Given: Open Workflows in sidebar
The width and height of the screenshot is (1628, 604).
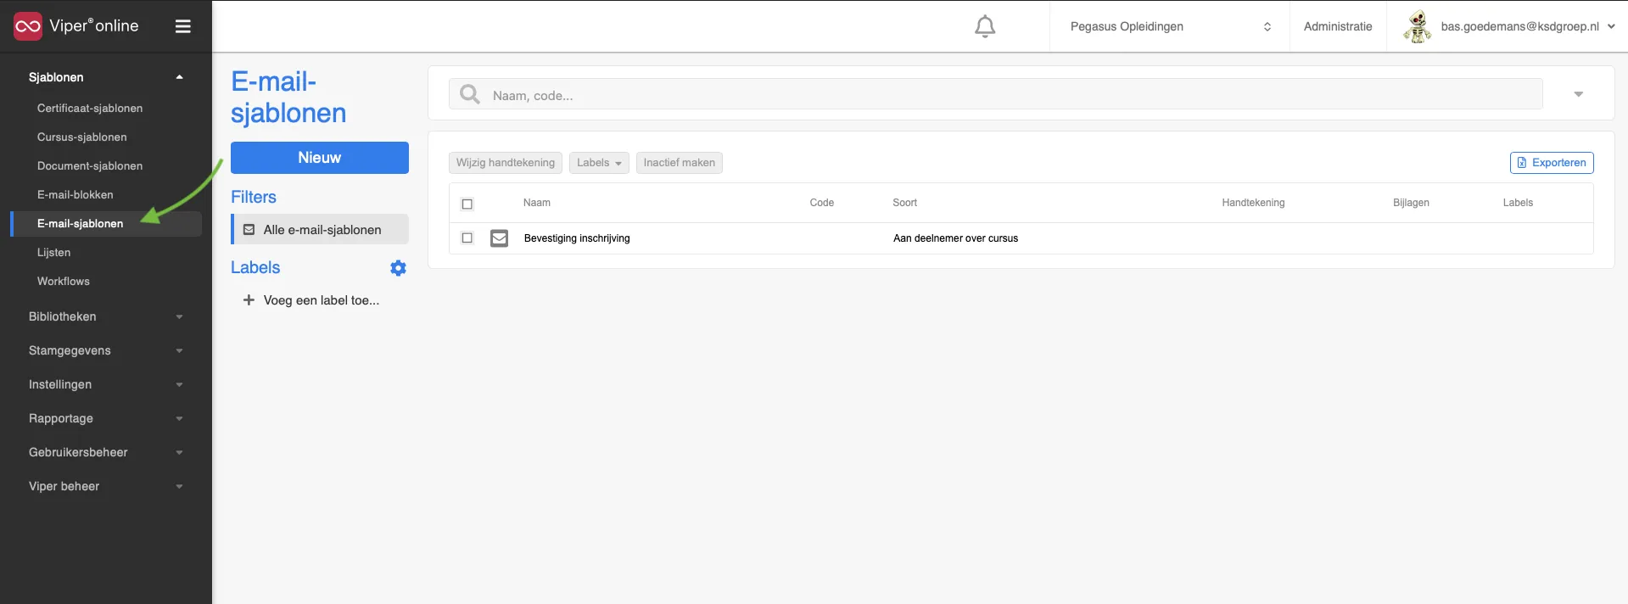Looking at the screenshot, I should tap(64, 282).
